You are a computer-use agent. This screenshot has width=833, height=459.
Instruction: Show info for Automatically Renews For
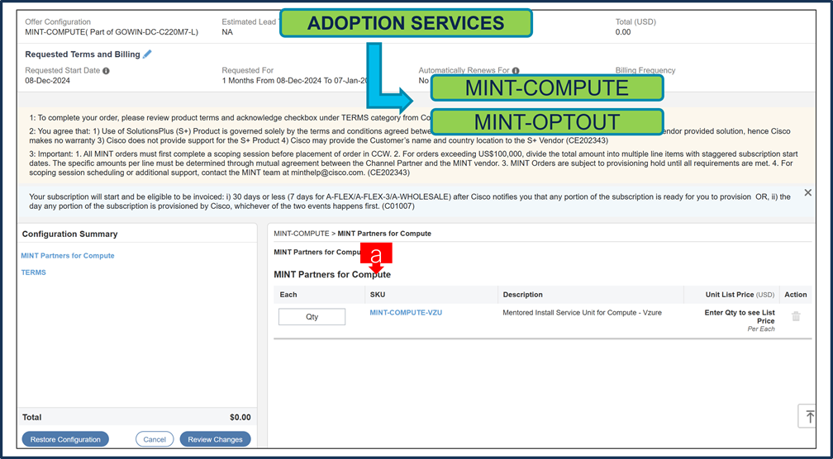tap(516, 70)
